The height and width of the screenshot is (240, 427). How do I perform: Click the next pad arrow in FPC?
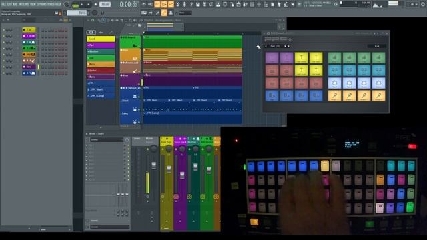(285, 46)
